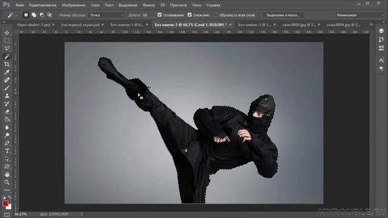This screenshot has width=388, height=218.
Task: Reset default foreground and background colors
Action: 4,197
